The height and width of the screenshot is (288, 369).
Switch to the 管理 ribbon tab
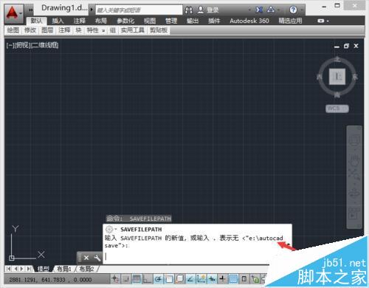171,21
